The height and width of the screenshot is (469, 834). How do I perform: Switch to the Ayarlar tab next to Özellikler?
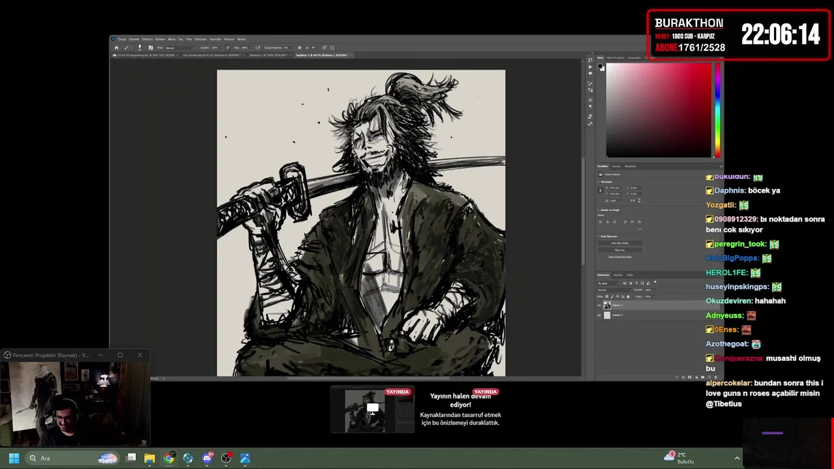pos(616,166)
